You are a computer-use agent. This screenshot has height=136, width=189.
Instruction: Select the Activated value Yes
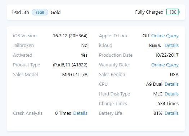84,55
